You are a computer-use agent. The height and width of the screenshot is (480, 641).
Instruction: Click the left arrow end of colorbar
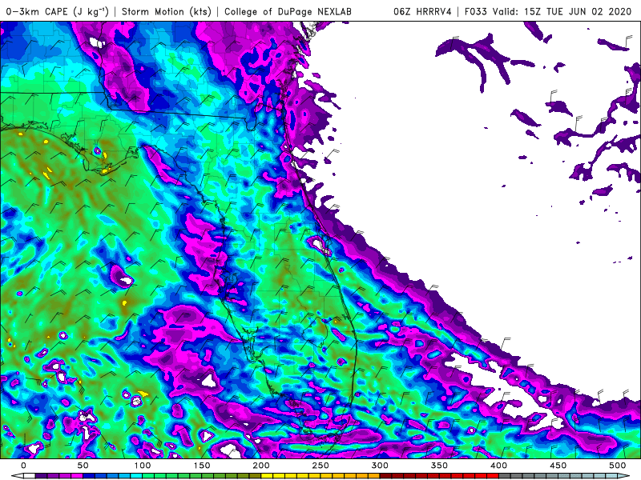tap(17, 476)
